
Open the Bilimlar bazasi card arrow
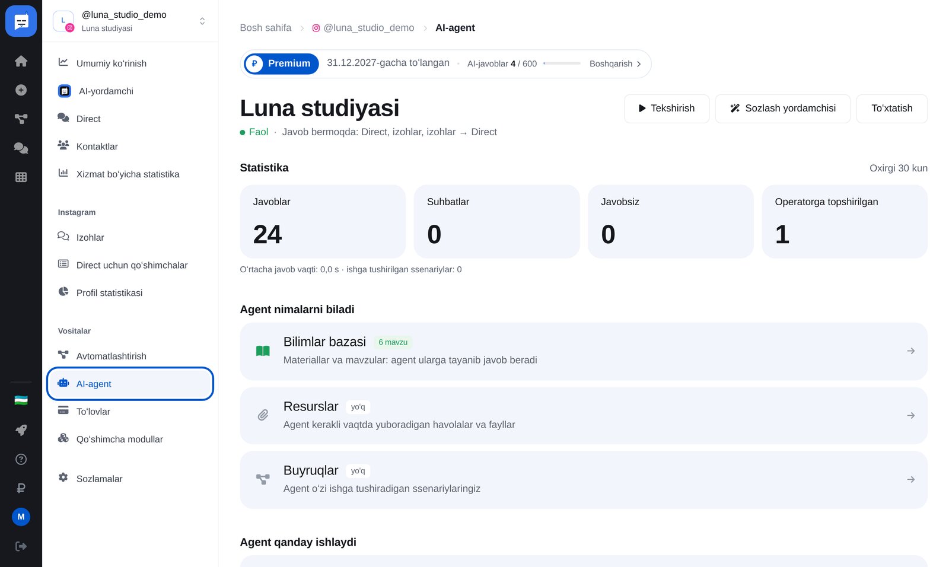click(910, 351)
